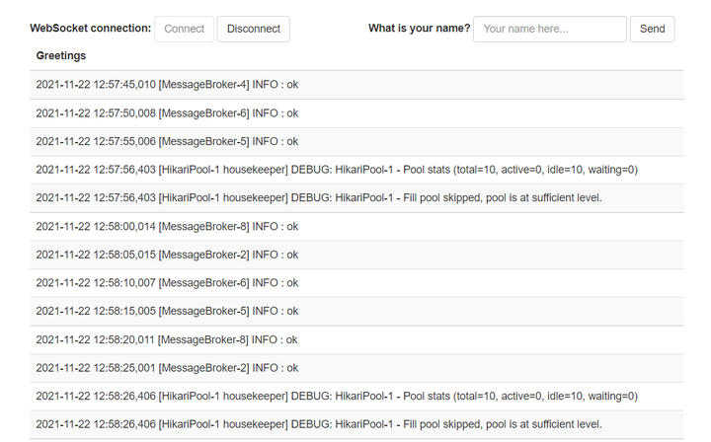
Task: Select the 12:58:10,007 MessageBroker-6 log row
Action: tap(356, 283)
